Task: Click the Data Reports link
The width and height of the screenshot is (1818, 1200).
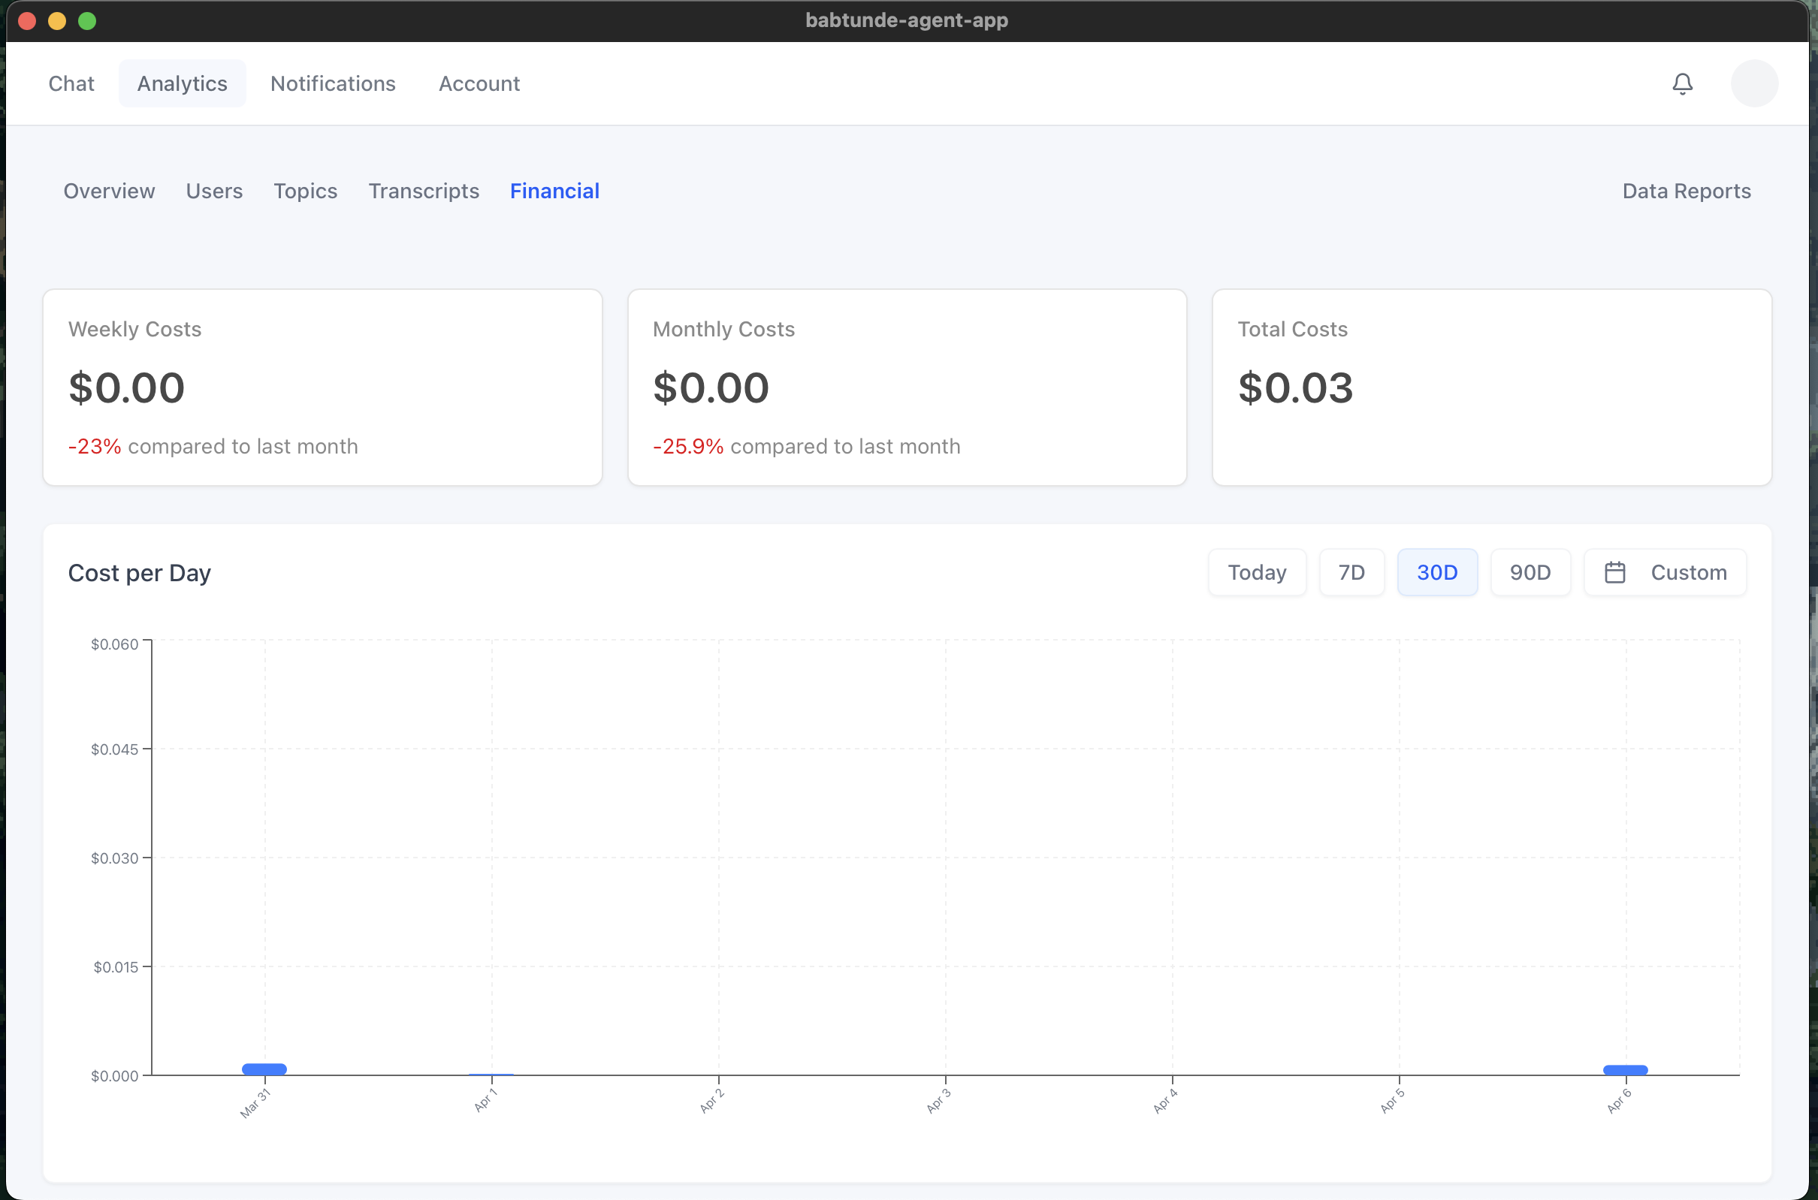Action: tap(1687, 191)
